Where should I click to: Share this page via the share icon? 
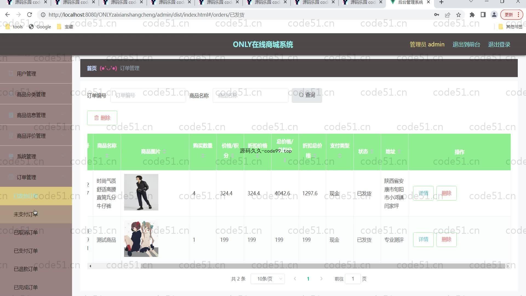448,15
